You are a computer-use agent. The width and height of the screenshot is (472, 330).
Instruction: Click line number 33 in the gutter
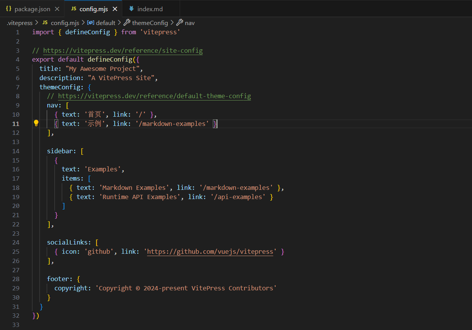click(16, 325)
